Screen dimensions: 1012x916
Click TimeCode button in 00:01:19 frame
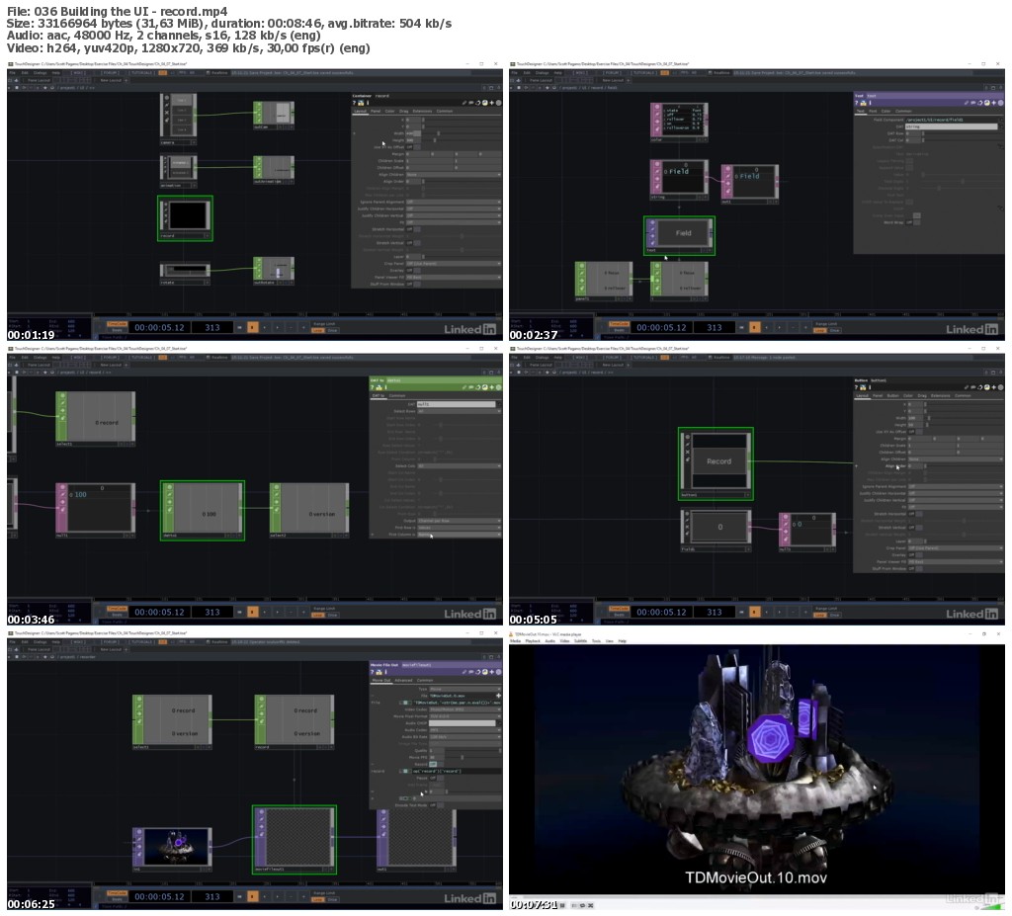(x=117, y=323)
